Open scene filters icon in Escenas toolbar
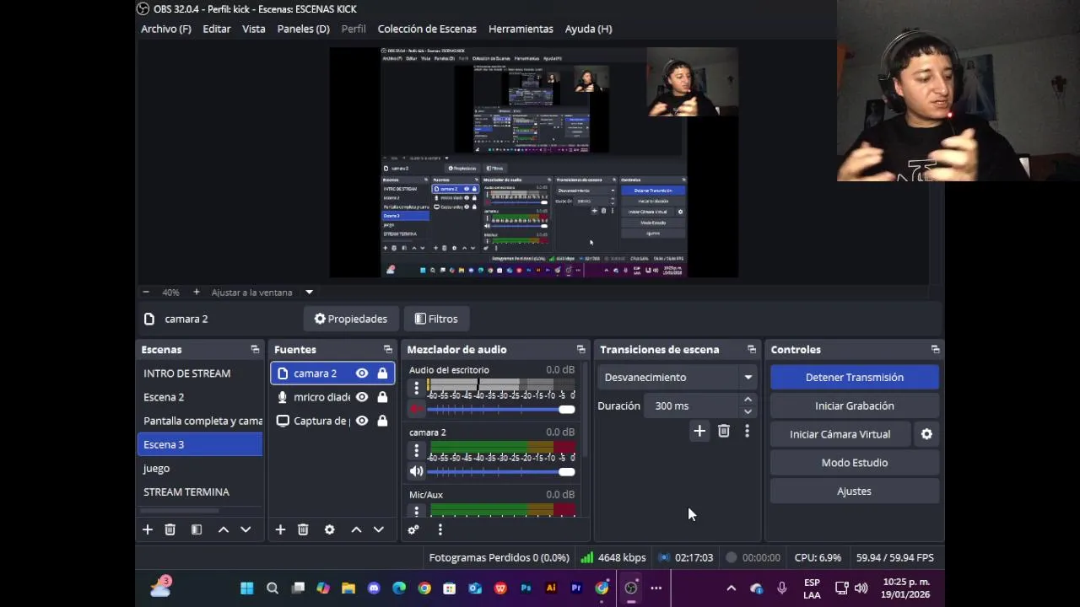 click(197, 529)
